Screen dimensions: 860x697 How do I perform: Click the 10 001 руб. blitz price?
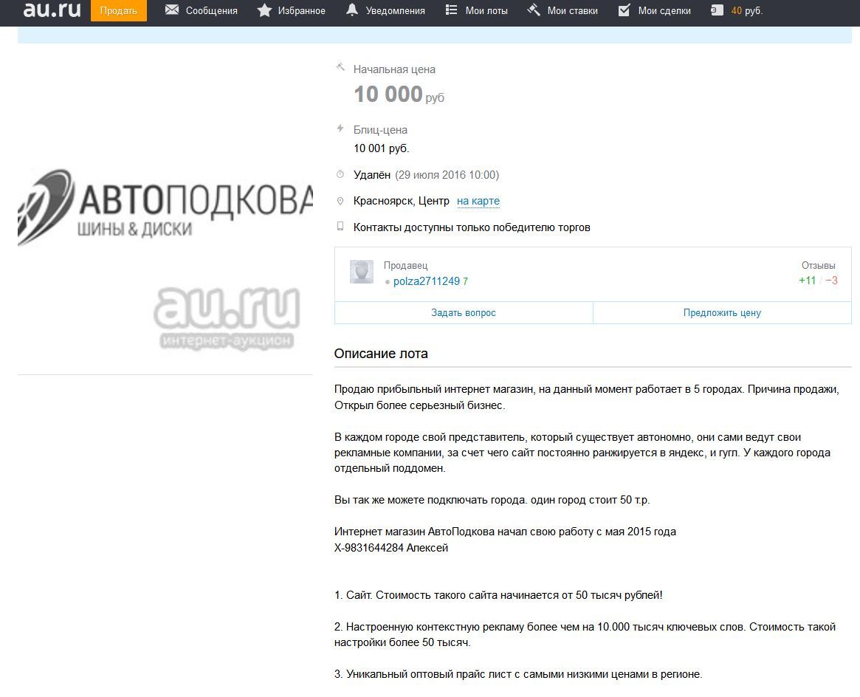point(381,148)
